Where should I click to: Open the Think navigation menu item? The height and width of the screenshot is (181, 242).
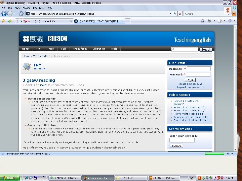click(x=51, y=49)
